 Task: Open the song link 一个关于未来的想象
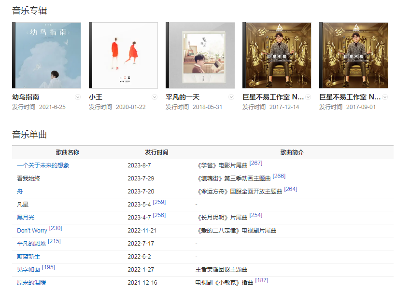click(43, 165)
